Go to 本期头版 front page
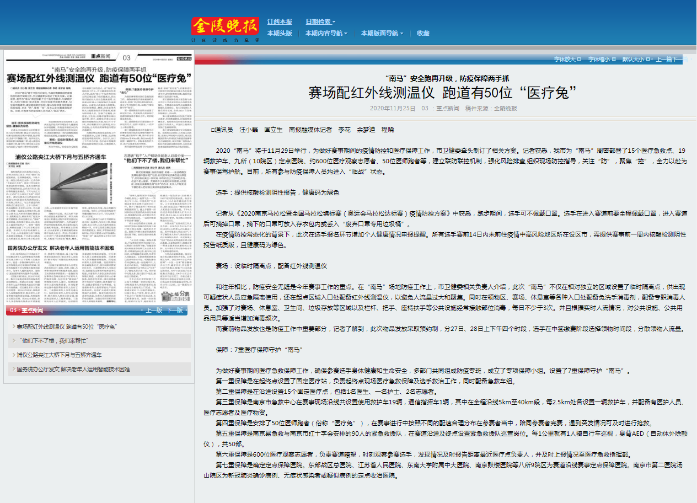 click(280, 33)
